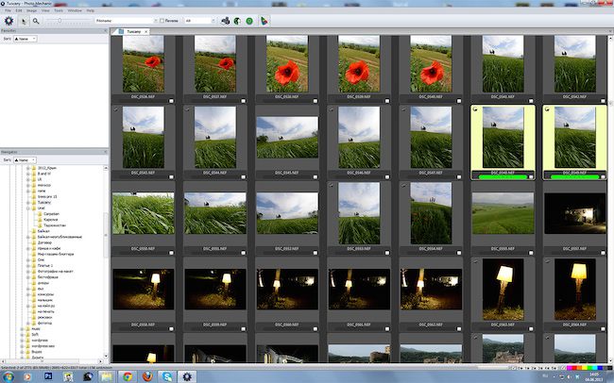This screenshot has width=614, height=383.
Task: Open Chrome from the taskbar
Action: 128,376
